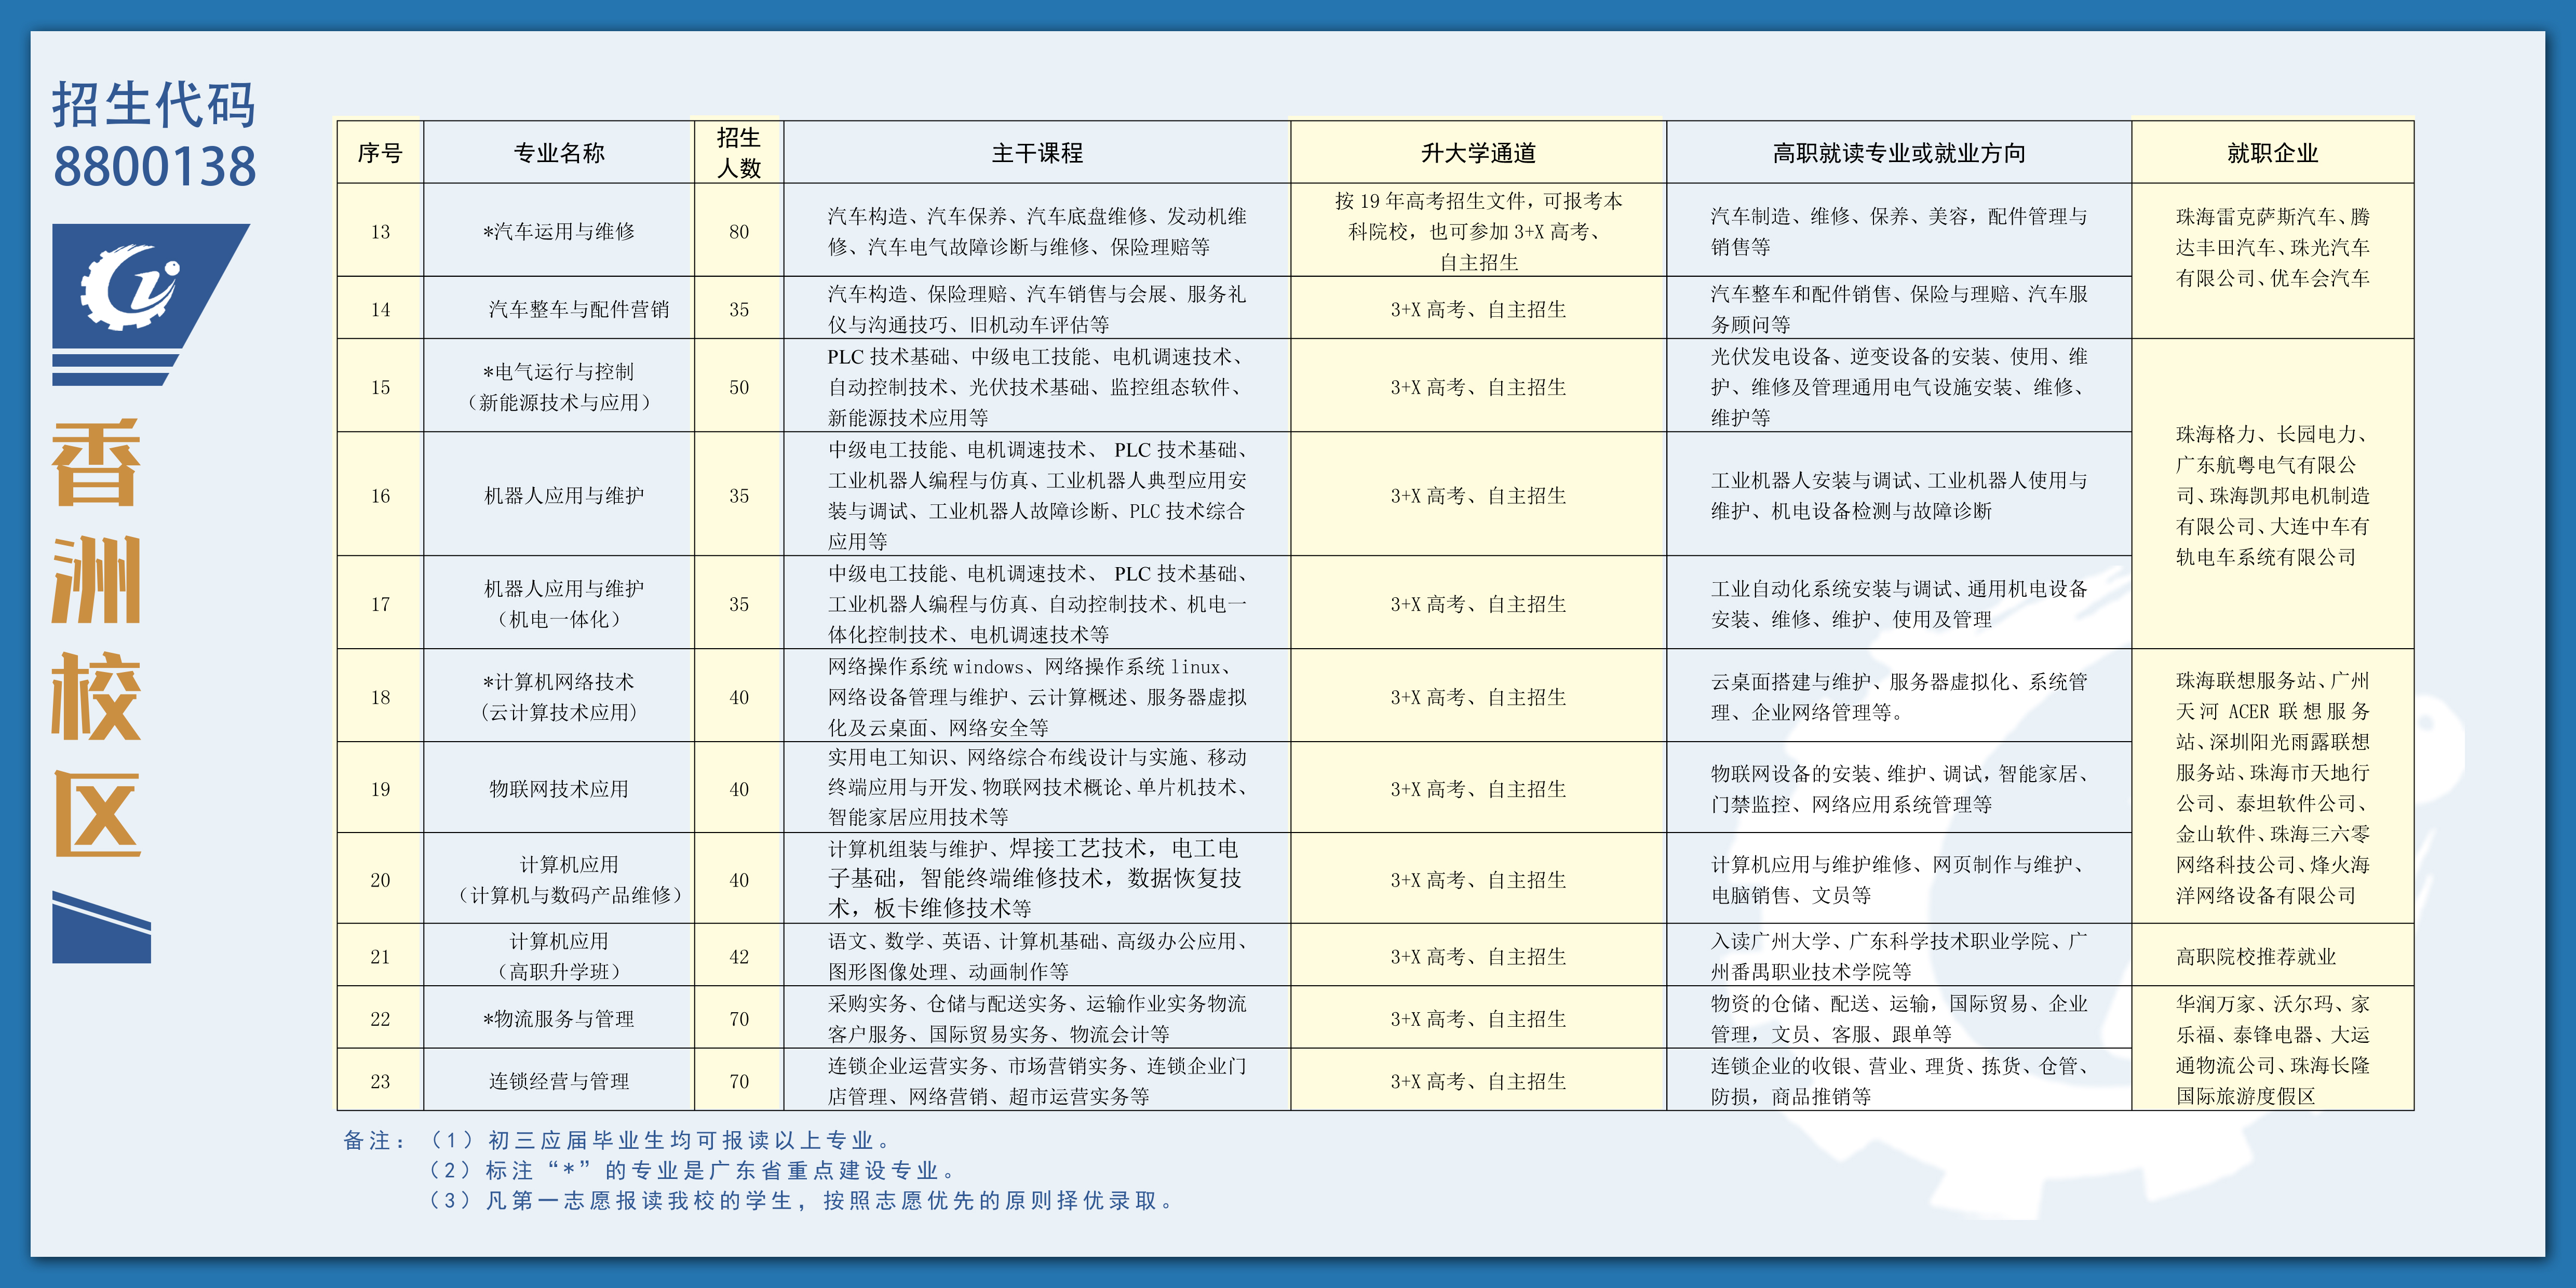
Task: Select the 高职就读专业或就业方向 column header
Action: point(1899,153)
